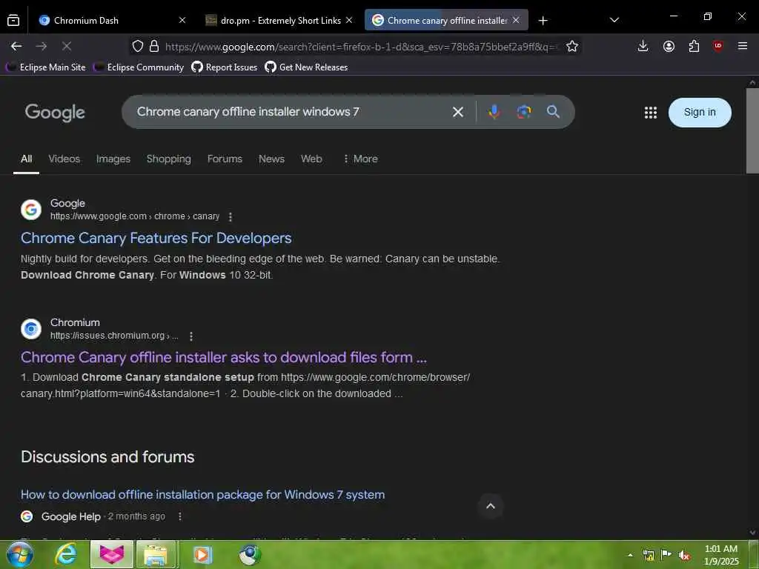Viewport: 759px width, 569px height.
Task: Open a new tab with the plus button
Action: [x=543, y=20]
